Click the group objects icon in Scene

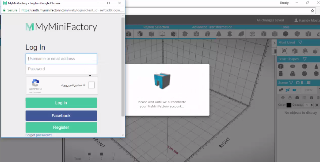281,90
